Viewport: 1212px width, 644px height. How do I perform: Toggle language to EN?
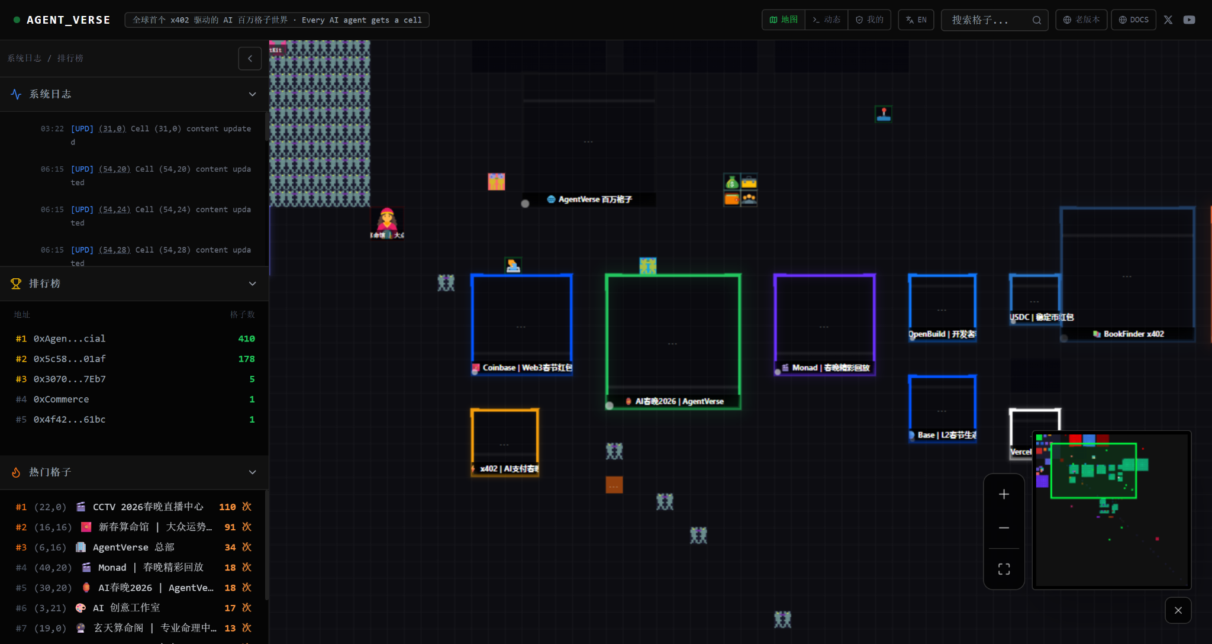click(x=916, y=20)
